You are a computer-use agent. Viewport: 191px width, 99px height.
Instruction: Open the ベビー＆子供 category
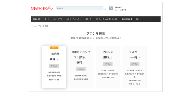click(58, 19)
